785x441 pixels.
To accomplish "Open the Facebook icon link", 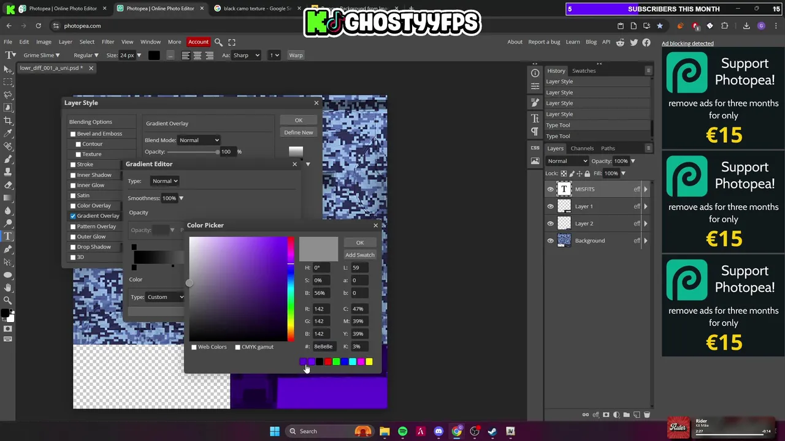I will pyautogui.click(x=646, y=42).
